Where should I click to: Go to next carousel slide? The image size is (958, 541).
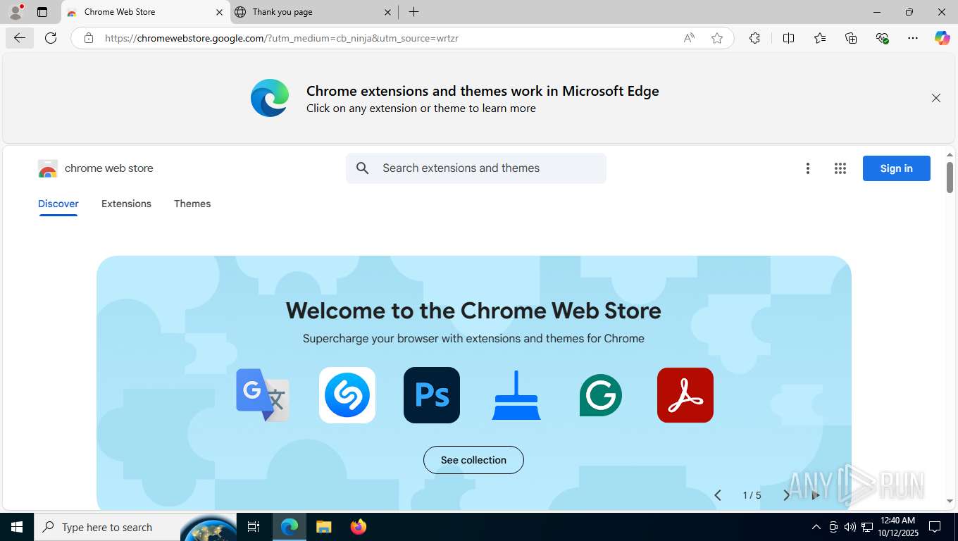point(786,495)
